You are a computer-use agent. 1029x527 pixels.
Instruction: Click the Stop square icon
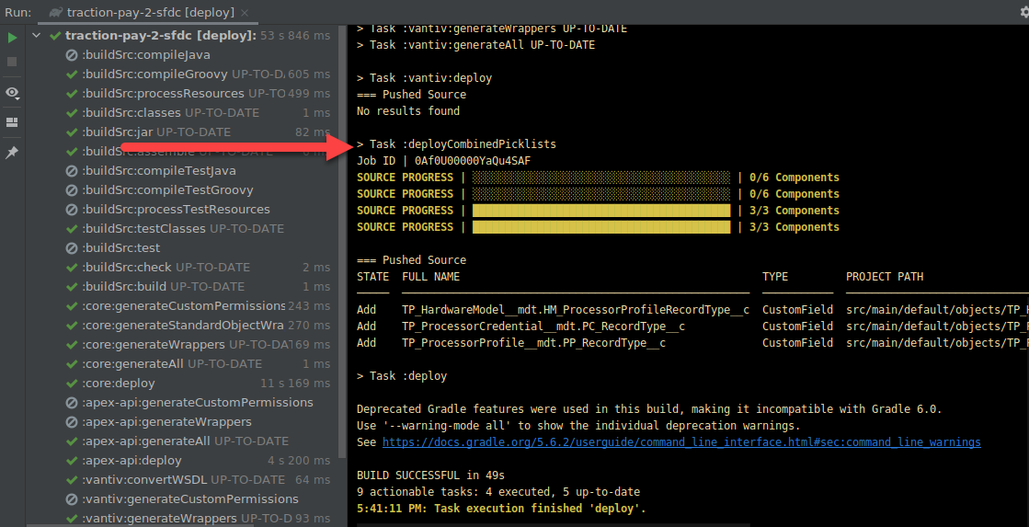(12, 61)
